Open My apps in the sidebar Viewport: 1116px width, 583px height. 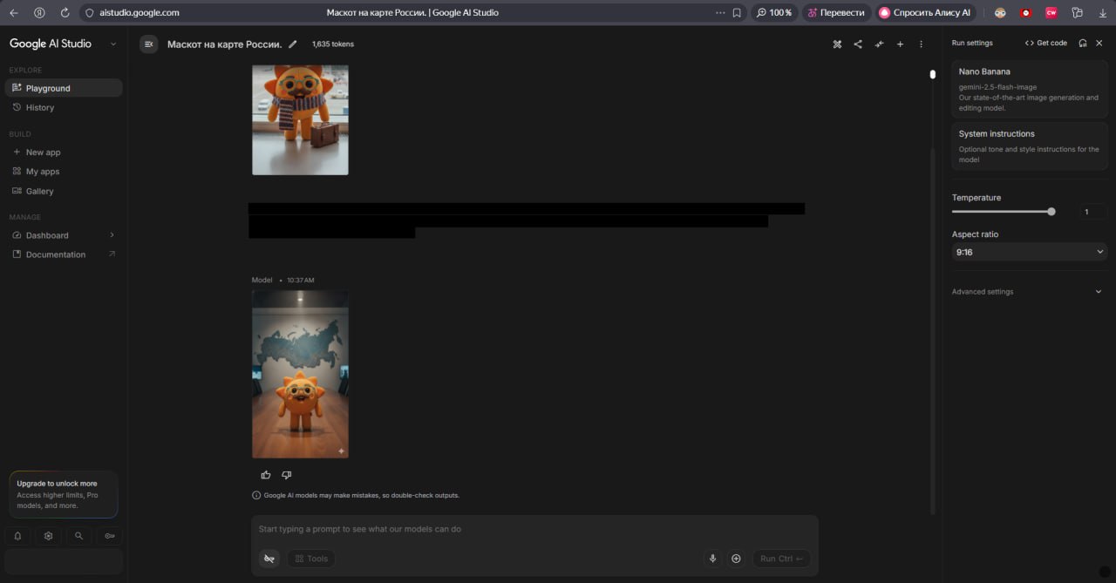click(x=63, y=172)
